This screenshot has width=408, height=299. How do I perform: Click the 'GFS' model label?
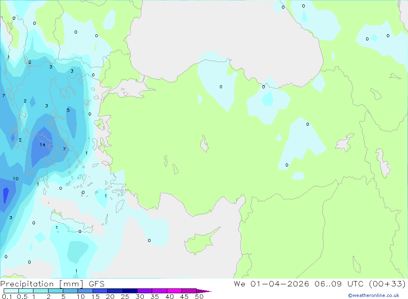97,284
